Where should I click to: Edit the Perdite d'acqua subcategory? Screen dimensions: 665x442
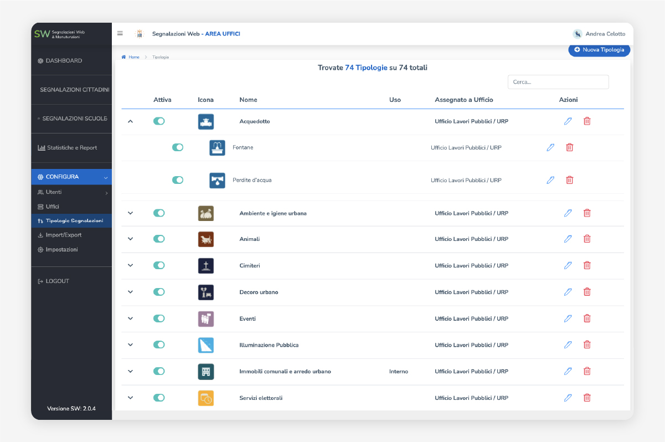550,180
